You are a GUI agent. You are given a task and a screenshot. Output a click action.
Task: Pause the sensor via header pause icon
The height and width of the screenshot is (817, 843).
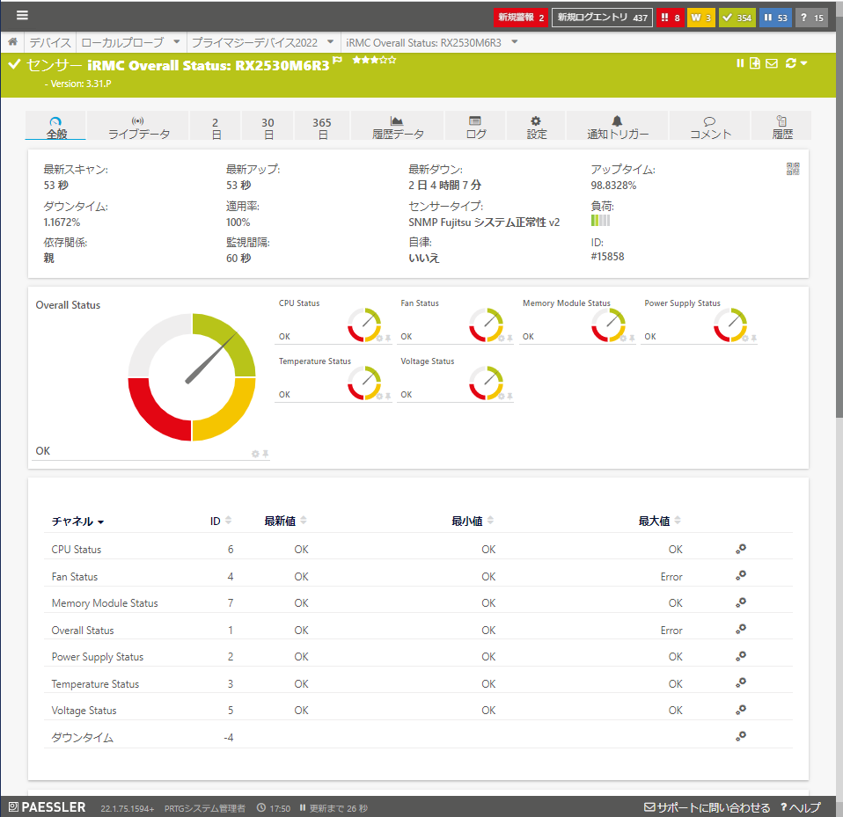click(740, 63)
